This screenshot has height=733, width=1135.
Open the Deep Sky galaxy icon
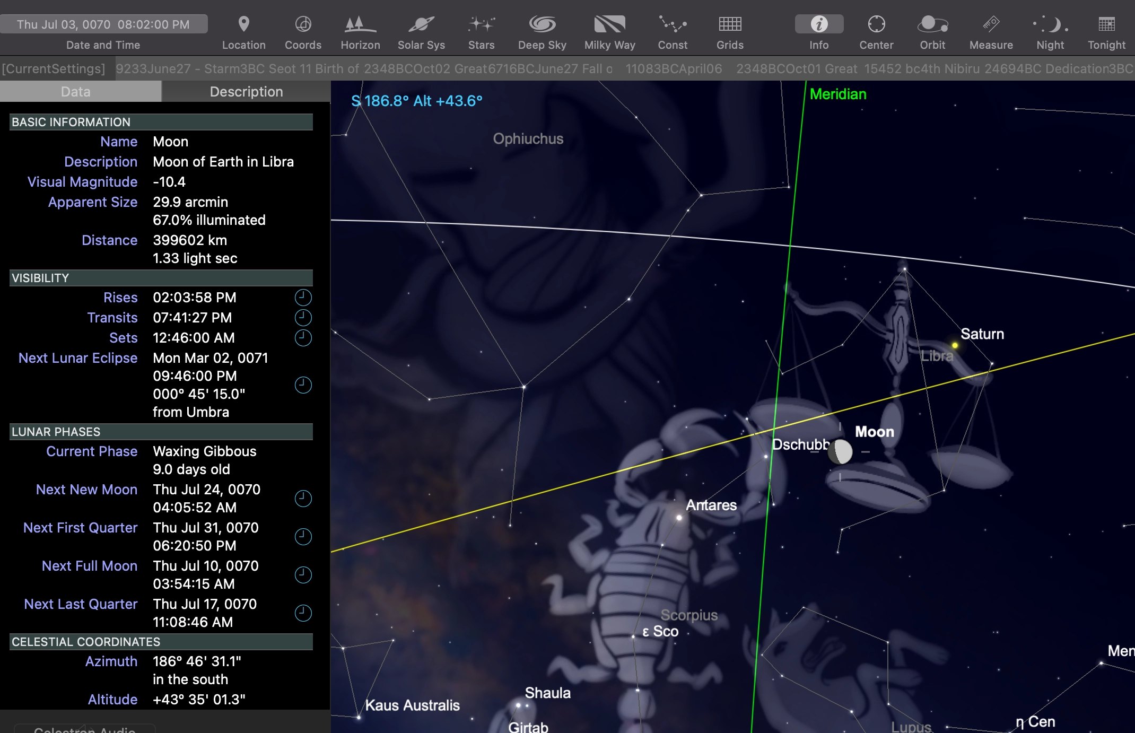(x=542, y=24)
